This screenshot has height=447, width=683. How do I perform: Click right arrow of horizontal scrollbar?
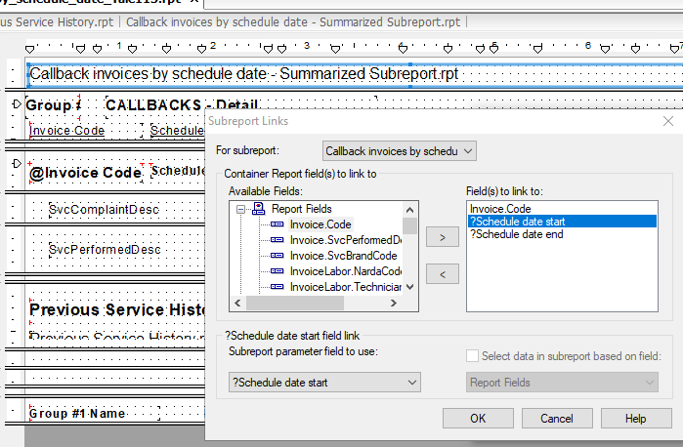(x=394, y=303)
